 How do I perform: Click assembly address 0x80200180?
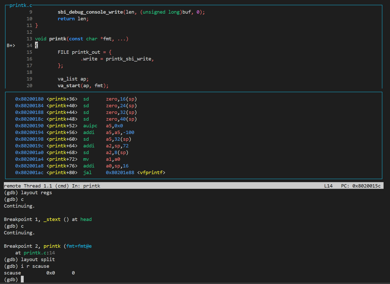(29, 99)
